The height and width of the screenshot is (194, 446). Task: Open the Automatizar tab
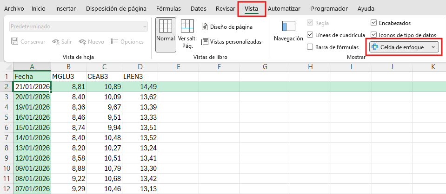click(284, 8)
